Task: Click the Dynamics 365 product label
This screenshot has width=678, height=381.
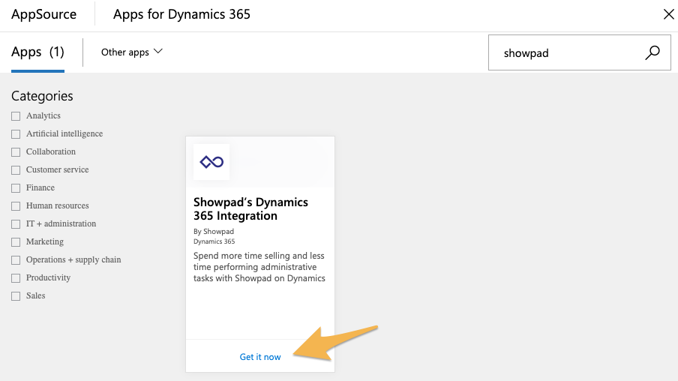Action: click(214, 241)
